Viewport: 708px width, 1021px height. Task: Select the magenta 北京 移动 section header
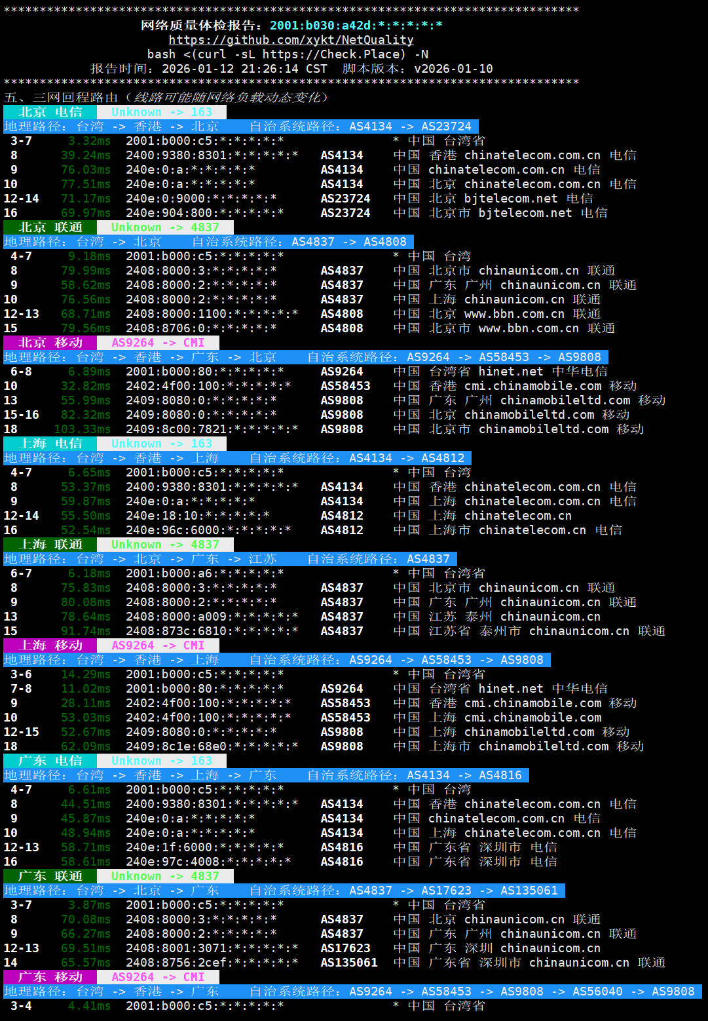pos(50,343)
